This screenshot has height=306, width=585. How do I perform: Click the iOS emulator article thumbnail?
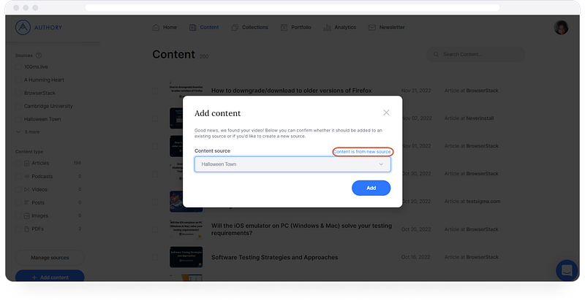186,229
